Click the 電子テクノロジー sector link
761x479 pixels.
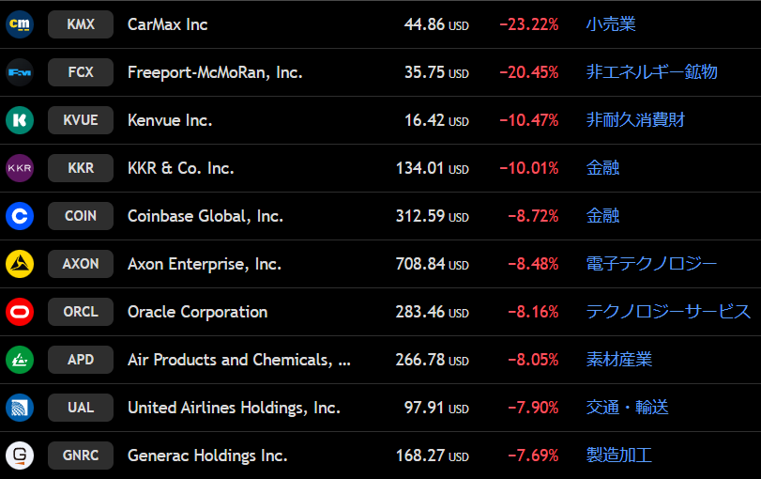point(651,264)
